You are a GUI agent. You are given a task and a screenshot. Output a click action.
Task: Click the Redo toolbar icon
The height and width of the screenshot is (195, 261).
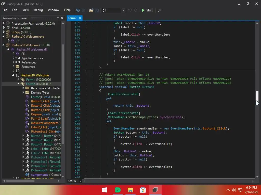coord(136,10)
